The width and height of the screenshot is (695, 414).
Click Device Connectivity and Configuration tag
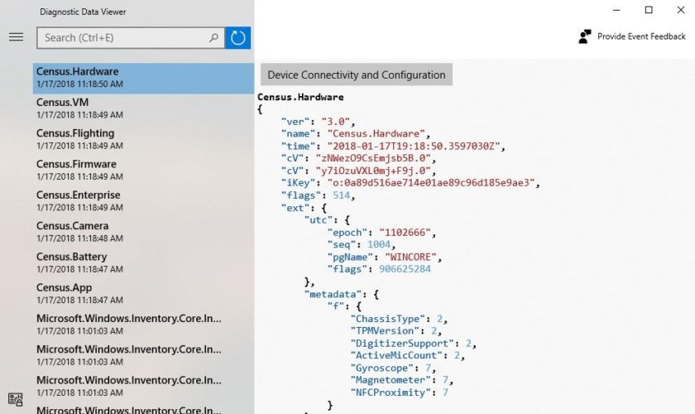pos(357,75)
